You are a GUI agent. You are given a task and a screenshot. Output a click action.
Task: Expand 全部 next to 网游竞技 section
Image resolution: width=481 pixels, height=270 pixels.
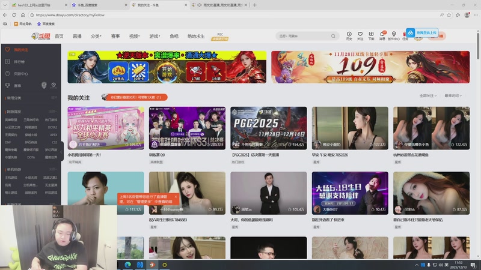tap(53, 112)
